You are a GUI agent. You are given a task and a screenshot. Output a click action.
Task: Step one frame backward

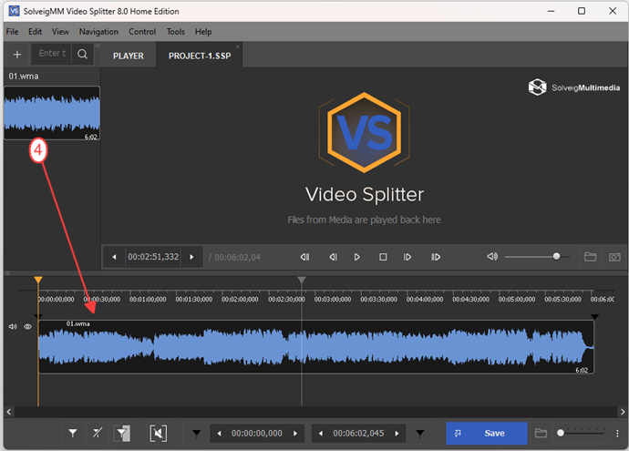click(x=333, y=257)
